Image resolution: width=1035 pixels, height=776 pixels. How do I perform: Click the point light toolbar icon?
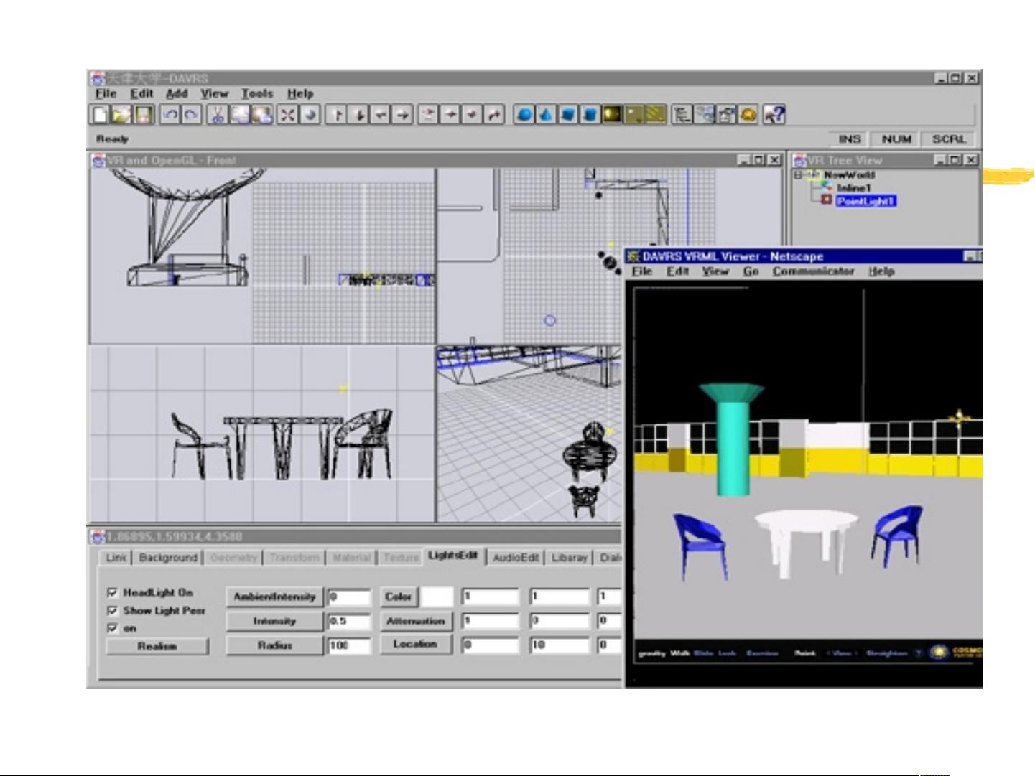[x=612, y=114]
